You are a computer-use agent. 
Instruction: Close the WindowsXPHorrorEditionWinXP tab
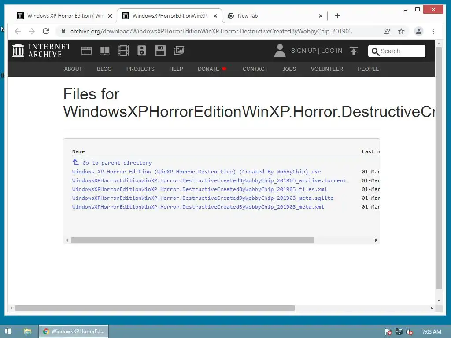pos(215,16)
